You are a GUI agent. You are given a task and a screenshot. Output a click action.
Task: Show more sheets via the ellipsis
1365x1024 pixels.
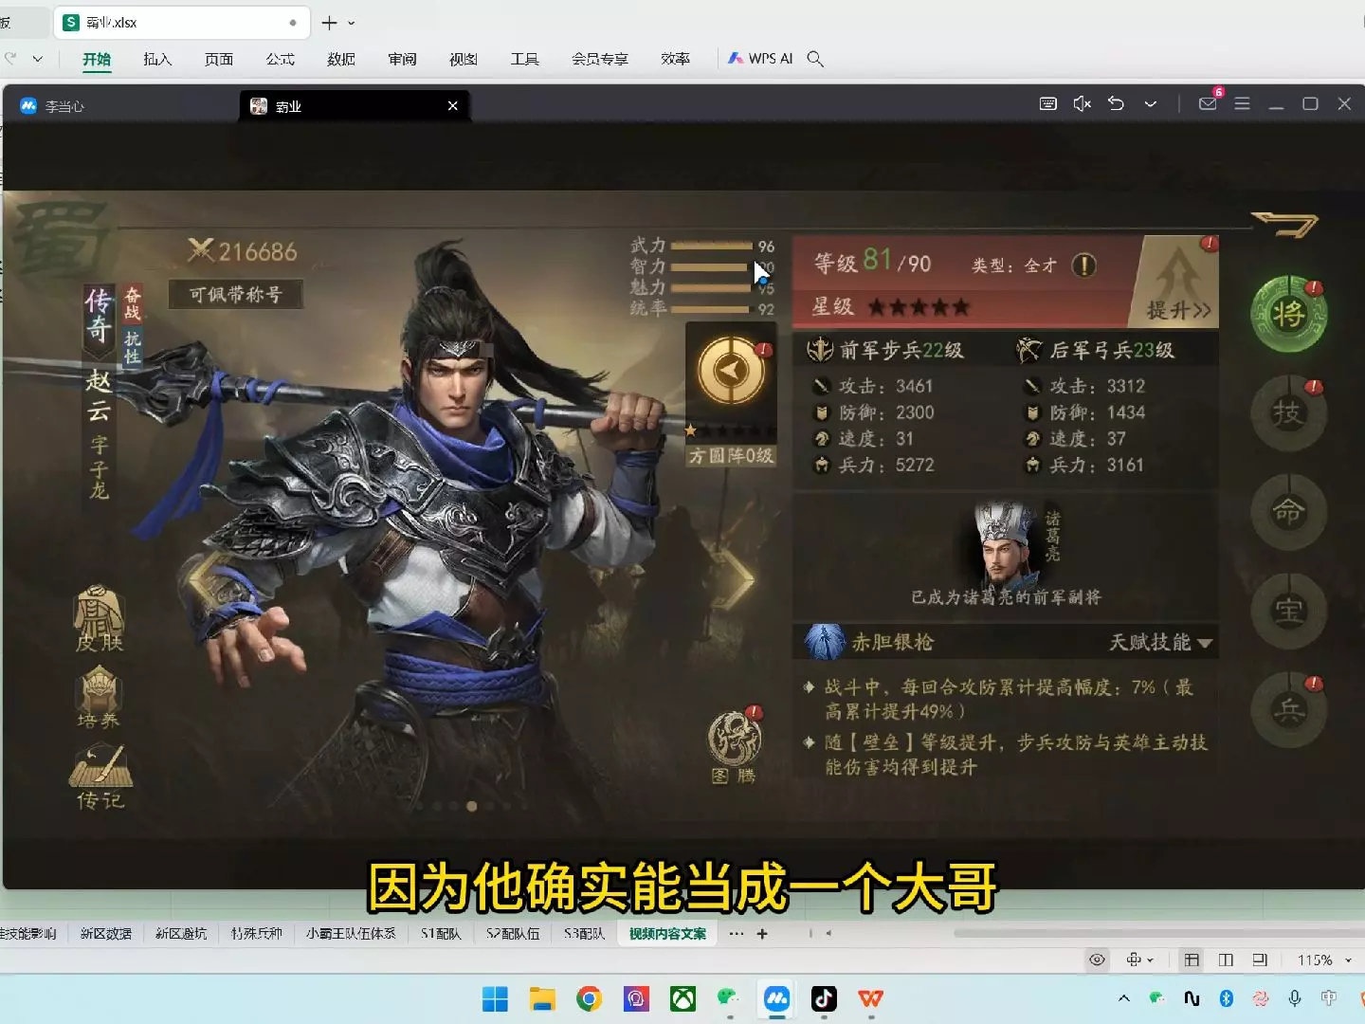tap(737, 934)
